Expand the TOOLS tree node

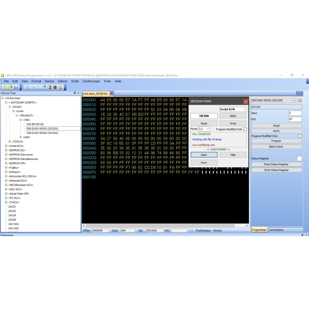tap(10, 142)
